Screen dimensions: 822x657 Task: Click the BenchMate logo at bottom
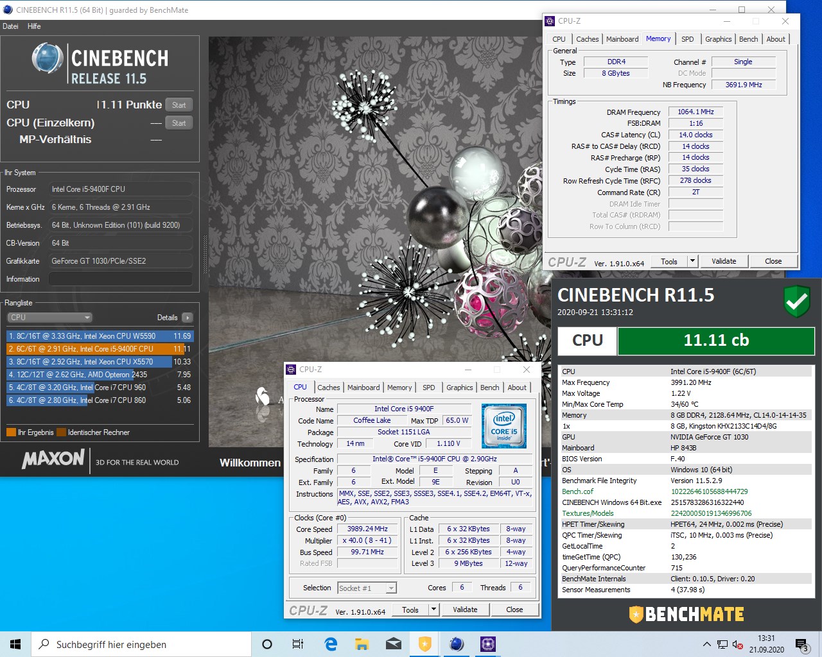point(686,615)
